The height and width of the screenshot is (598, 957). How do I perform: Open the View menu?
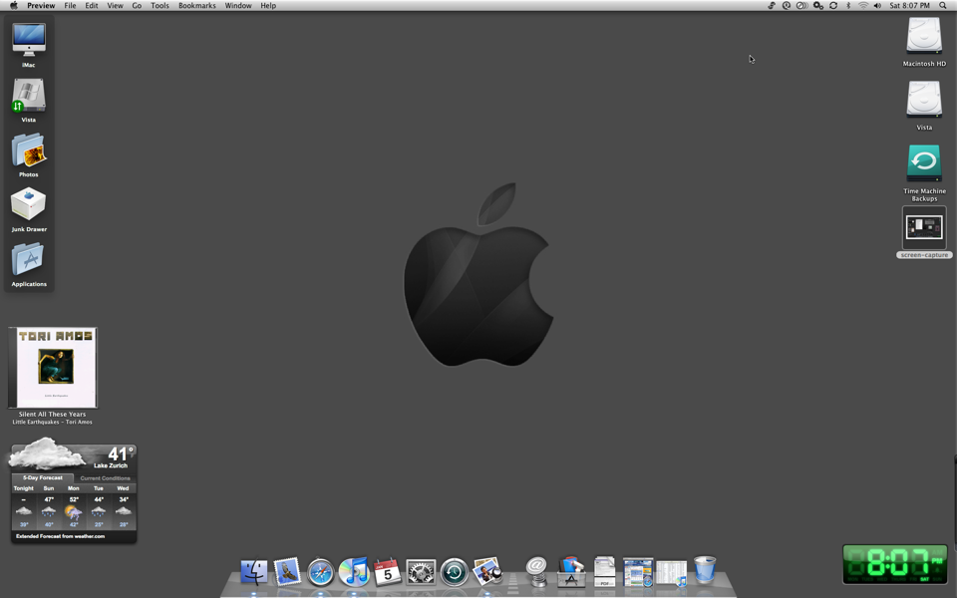tap(115, 6)
